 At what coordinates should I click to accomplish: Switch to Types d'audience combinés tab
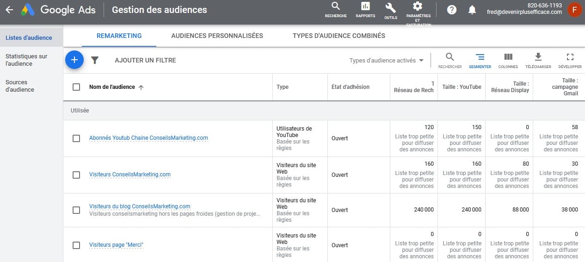[339, 36]
